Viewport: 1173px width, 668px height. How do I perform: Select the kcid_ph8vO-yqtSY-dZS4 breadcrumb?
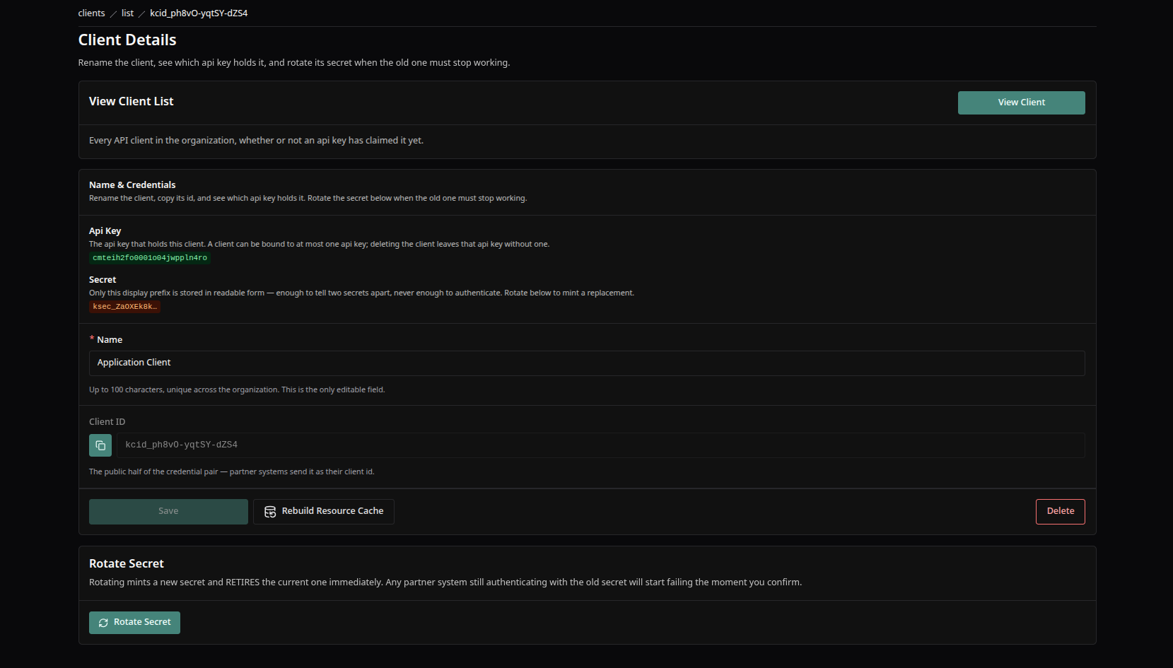199,13
